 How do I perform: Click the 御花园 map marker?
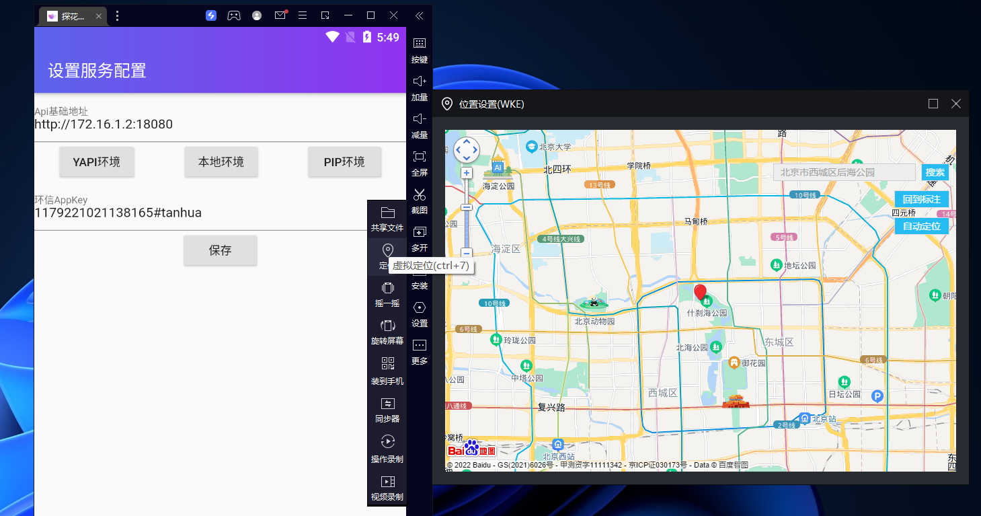734,363
